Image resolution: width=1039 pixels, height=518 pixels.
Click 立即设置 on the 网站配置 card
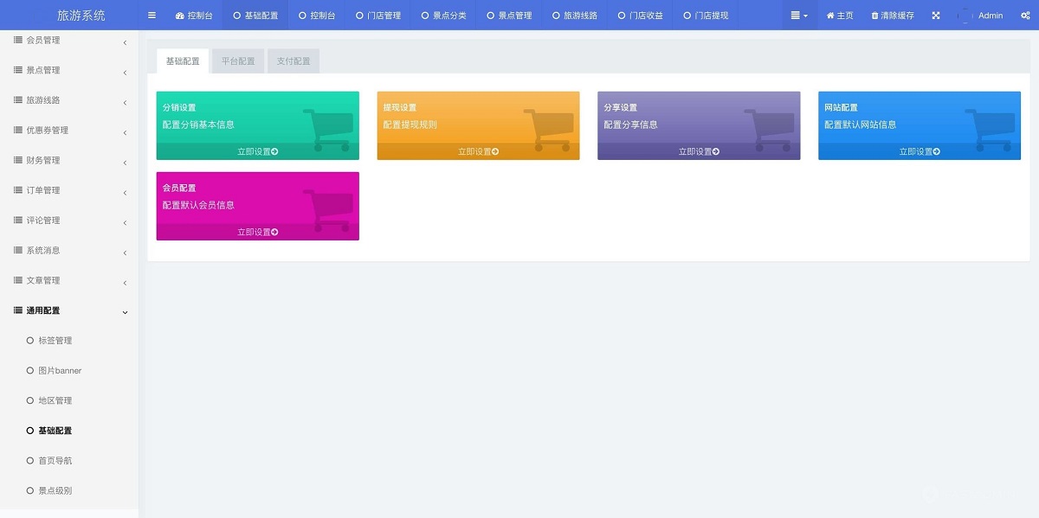click(x=919, y=151)
